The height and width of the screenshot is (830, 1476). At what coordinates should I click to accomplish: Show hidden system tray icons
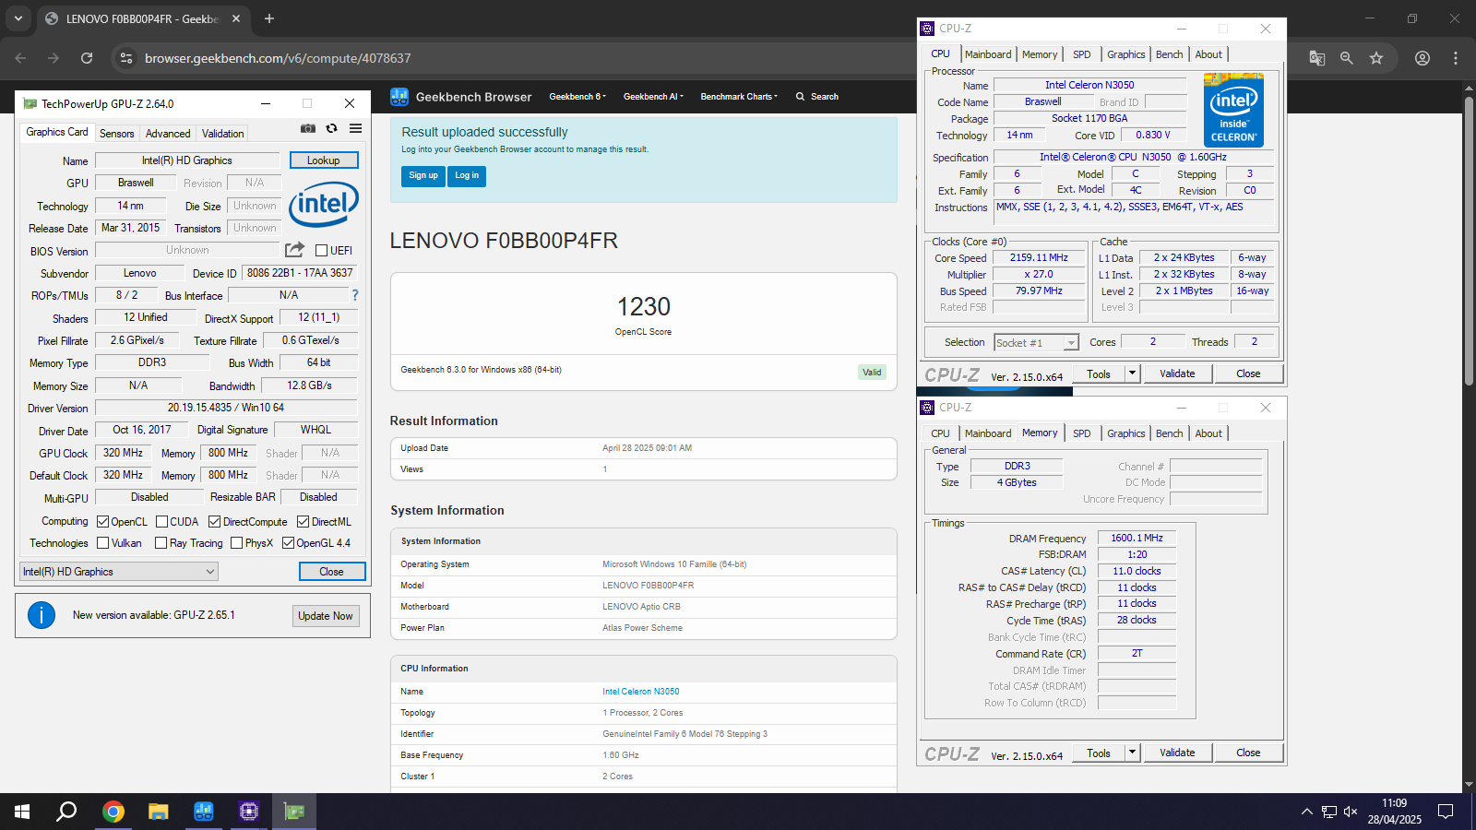(x=1306, y=812)
